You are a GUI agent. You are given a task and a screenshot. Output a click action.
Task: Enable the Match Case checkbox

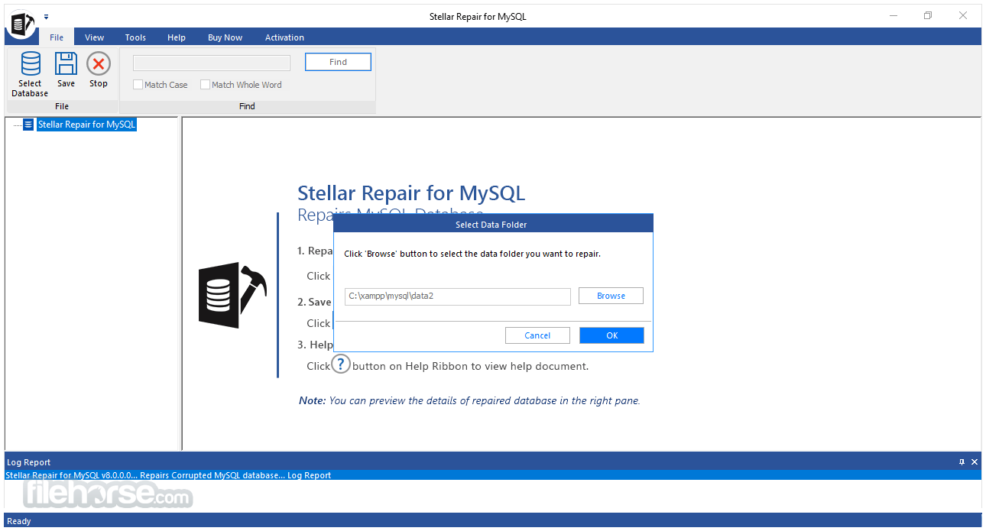138,85
